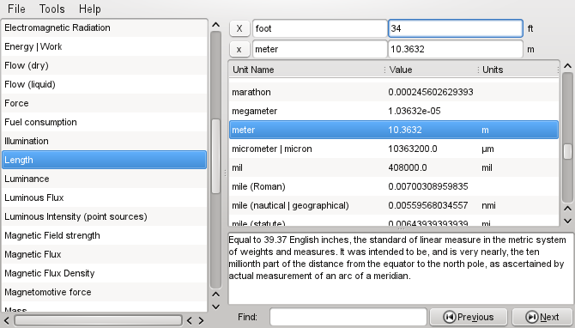Select the micrometer | micron row
Viewport: 575px width, 328px height.
(394, 149)
